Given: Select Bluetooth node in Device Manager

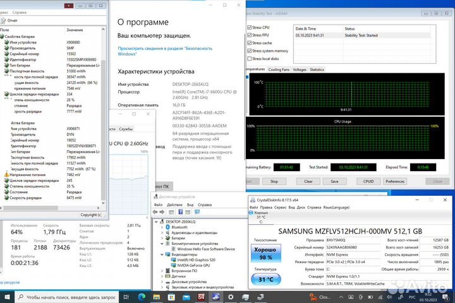Looking at the screenshot, I should point(179,227).
